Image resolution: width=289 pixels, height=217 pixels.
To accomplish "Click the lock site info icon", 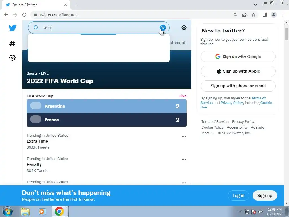I will click(x=36, y=15).
